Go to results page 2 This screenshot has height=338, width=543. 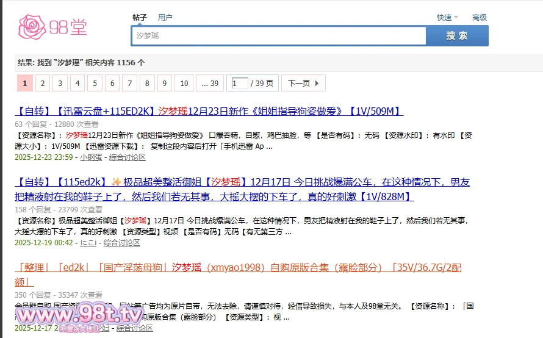click(43, 83)
